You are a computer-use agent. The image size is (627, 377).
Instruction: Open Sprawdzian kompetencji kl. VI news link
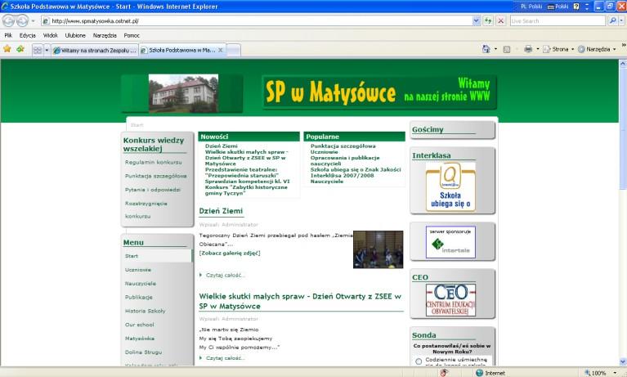(x=247, y=182)
